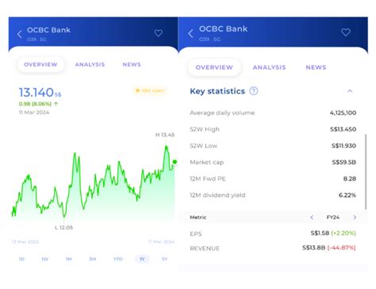
Task: Click 12M dividend yield value 6.22%
Action: click(x=347, y=195)
